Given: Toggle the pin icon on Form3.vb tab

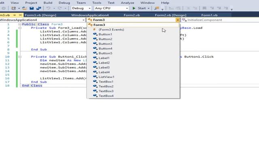Looking at the screenshot, I should [15, 15].
